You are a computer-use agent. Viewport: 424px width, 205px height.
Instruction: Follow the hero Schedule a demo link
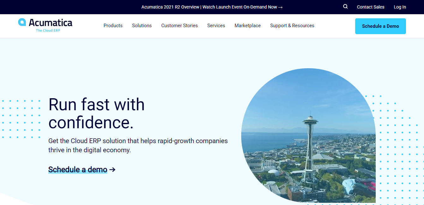point(82,170)
